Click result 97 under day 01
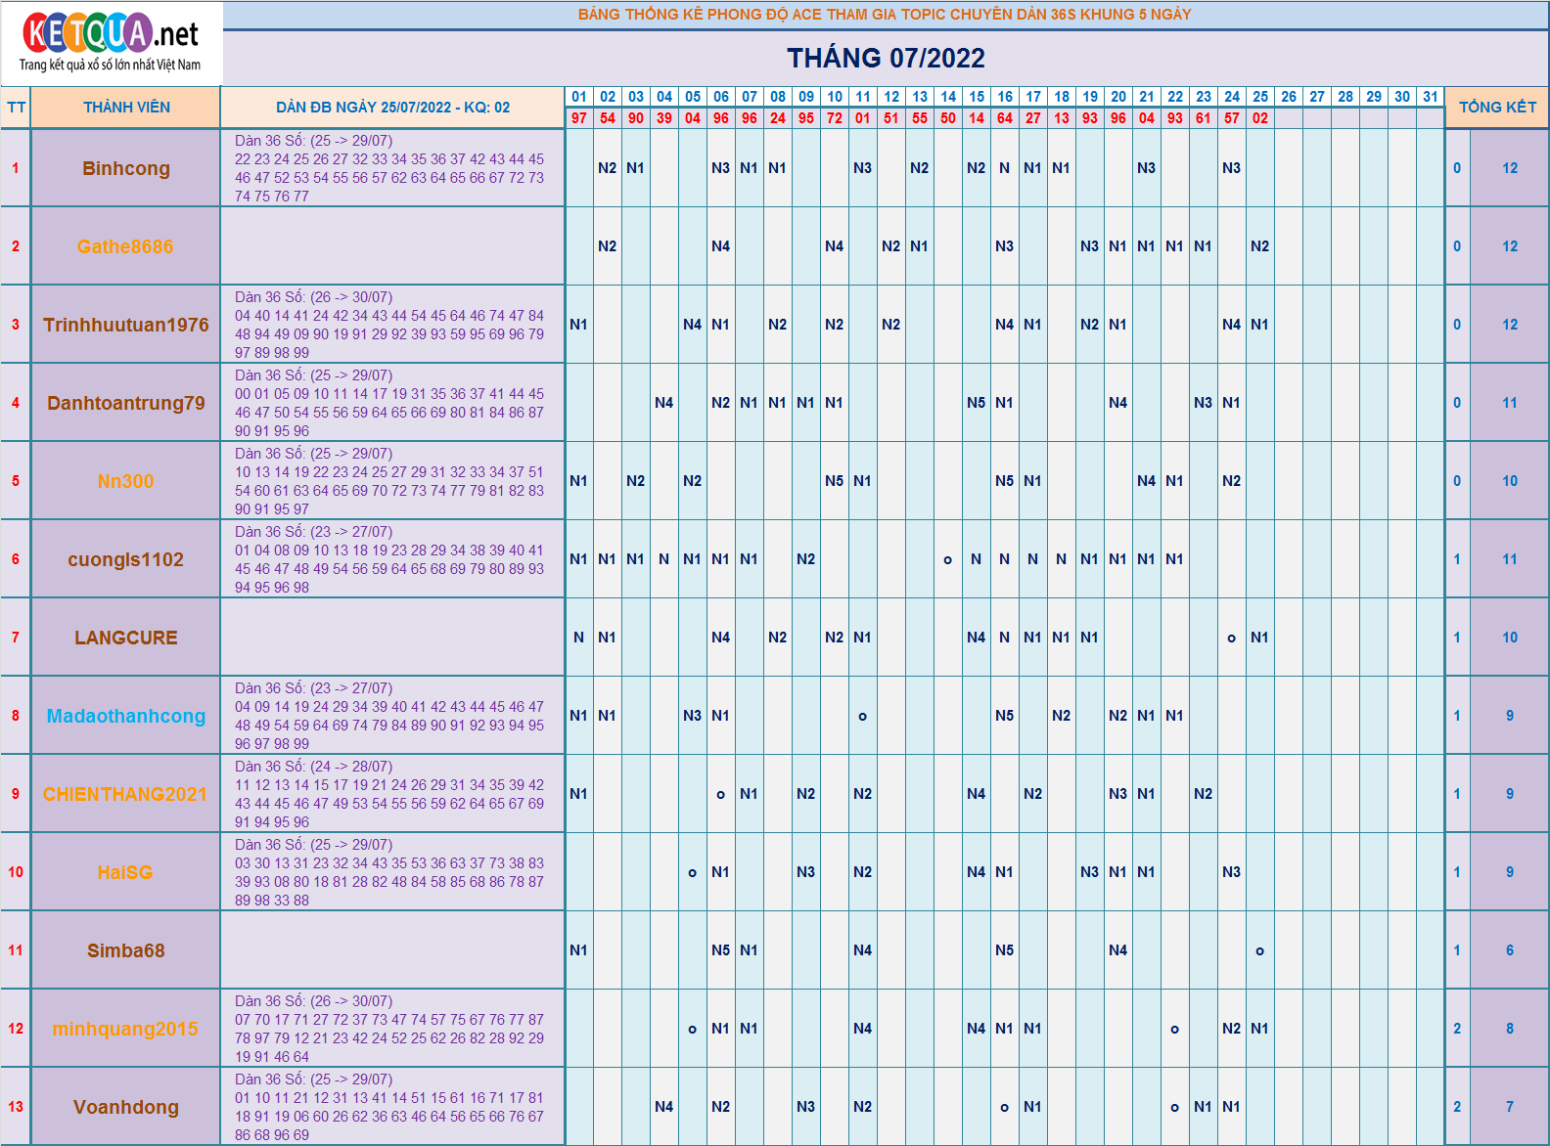Viewport: 1550px width, 1146px height. coord(579,118)
